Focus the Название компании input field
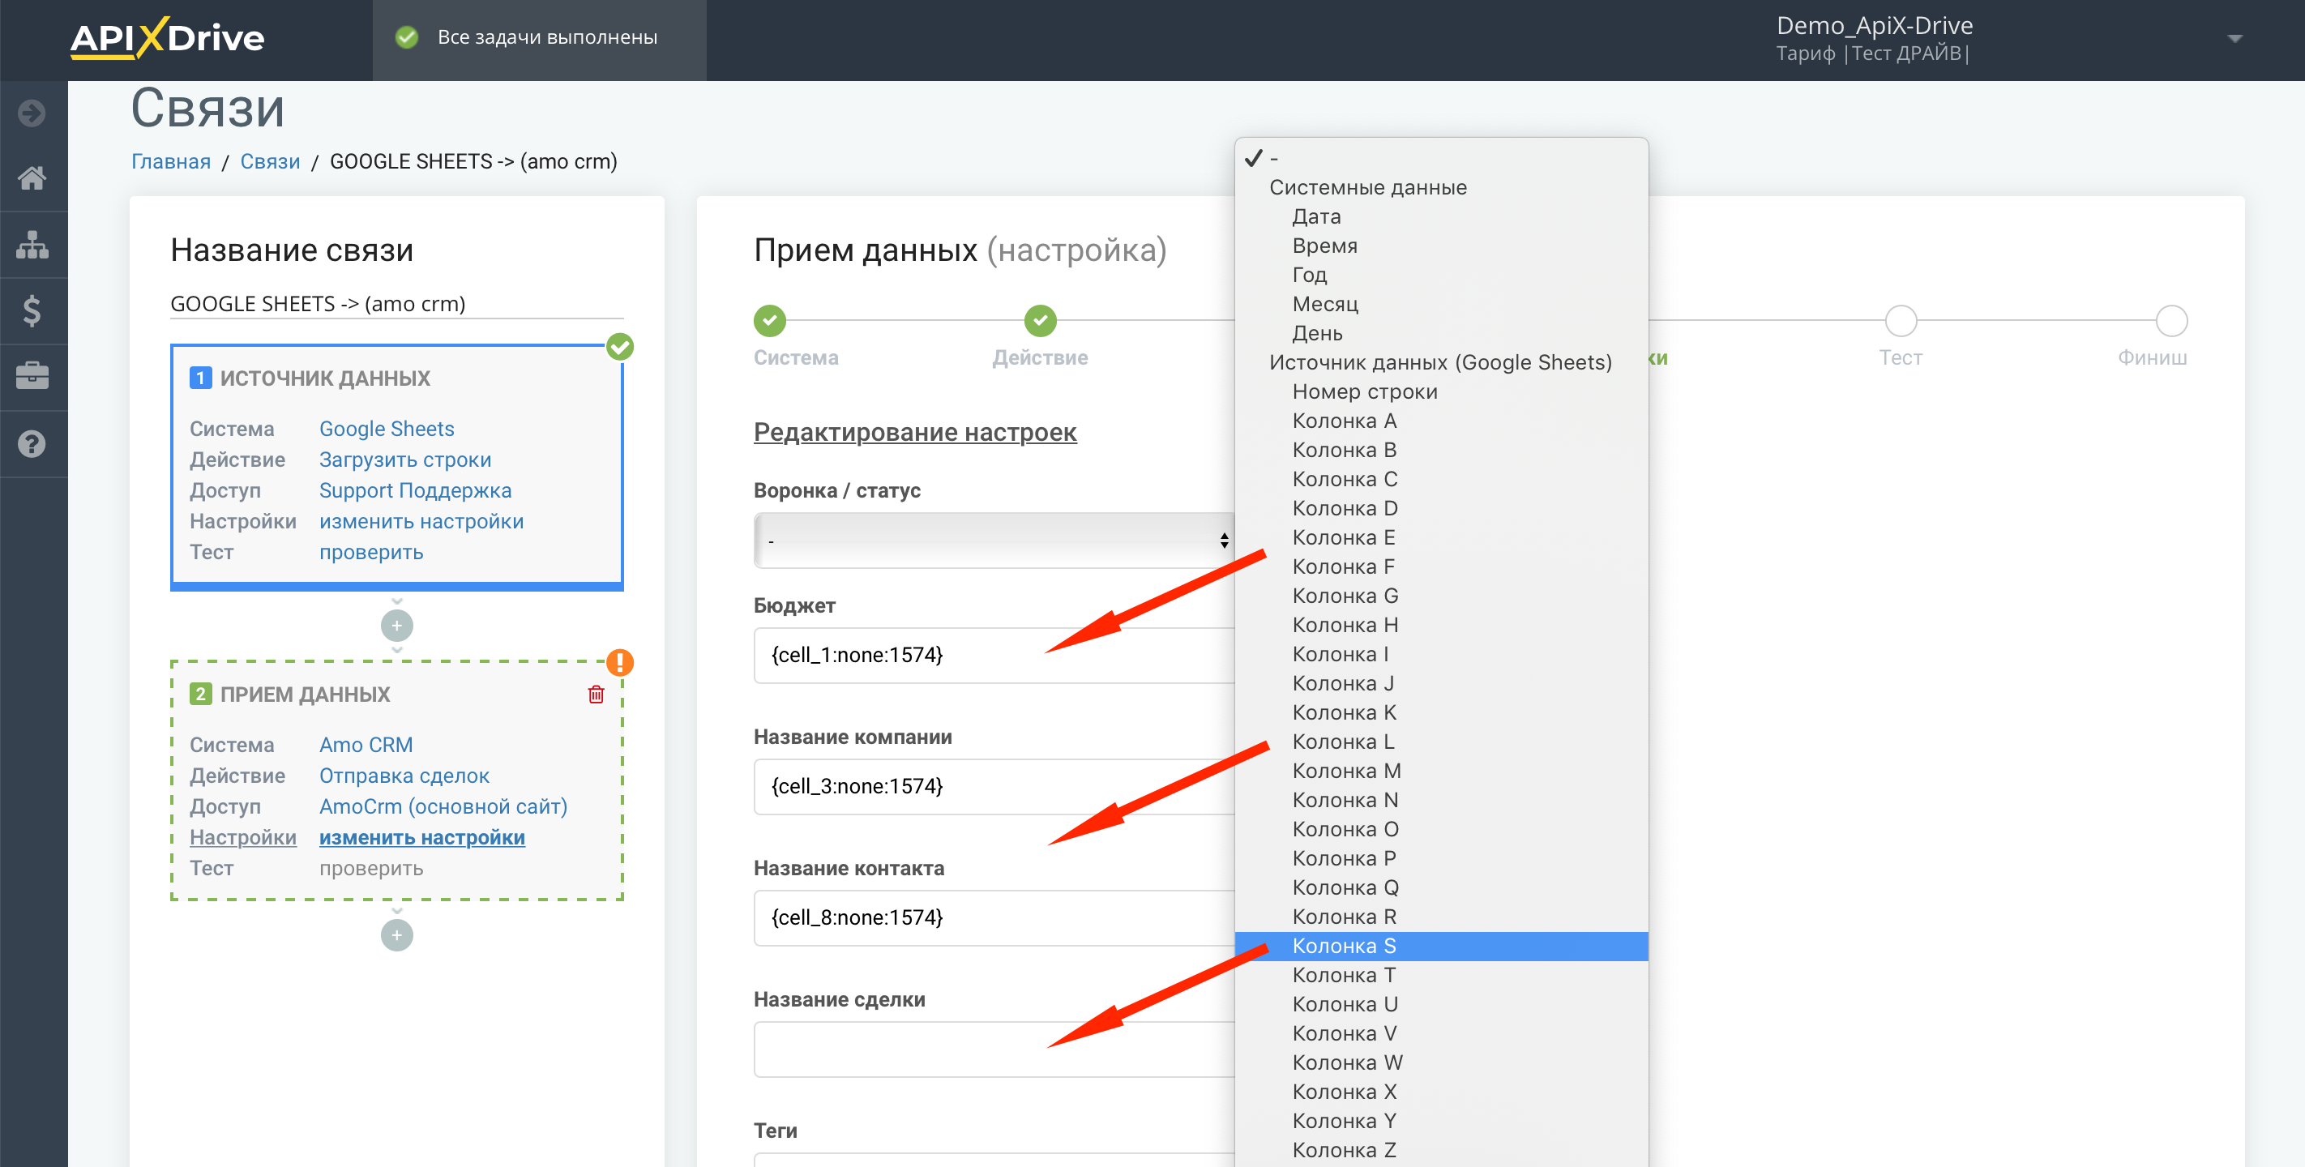 tap(995, 788)
